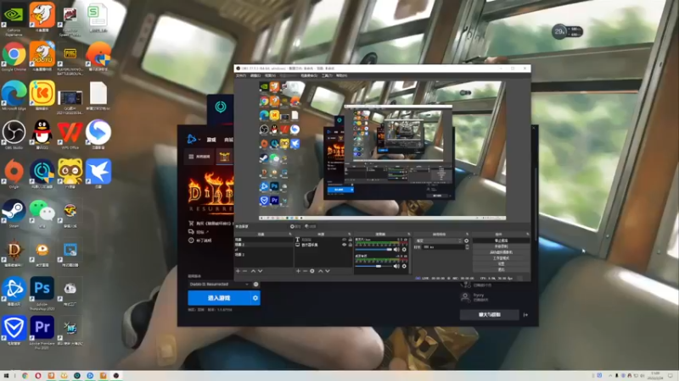Remove selected source with Sources minus icon
679x381 pixels.
(x=305, y=271)
